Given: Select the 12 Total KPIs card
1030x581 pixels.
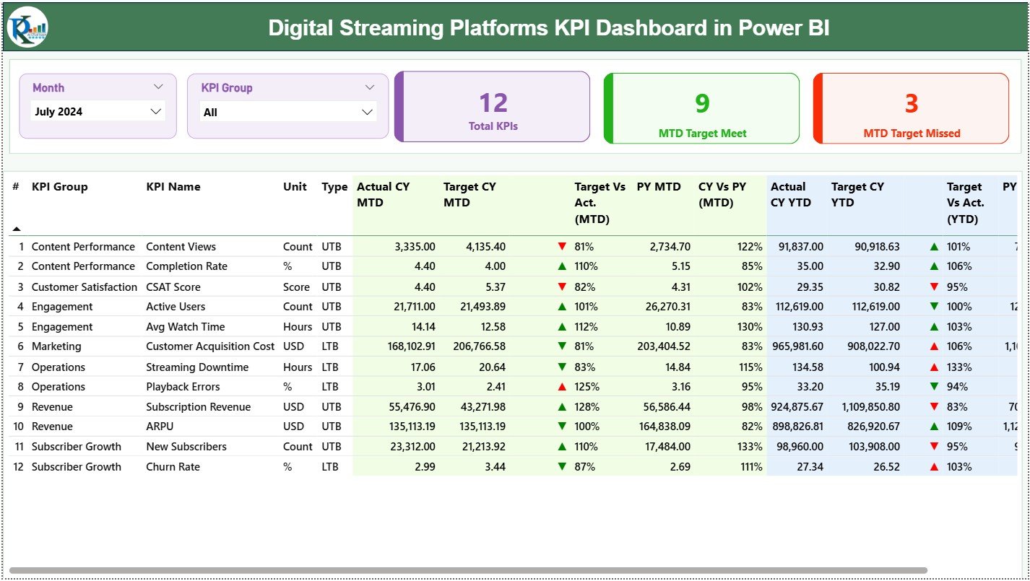Looking at the screenshot, I should [493, 107].
